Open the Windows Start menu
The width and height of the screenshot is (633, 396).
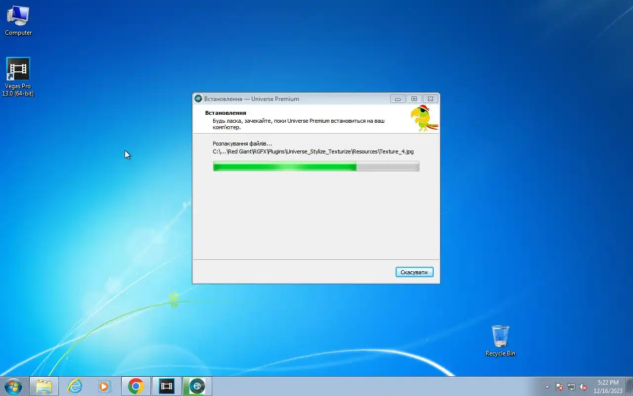tap(13, 386)
